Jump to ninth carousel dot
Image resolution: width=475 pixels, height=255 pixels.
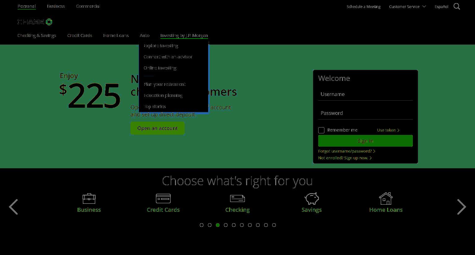[x=266, y=225]
